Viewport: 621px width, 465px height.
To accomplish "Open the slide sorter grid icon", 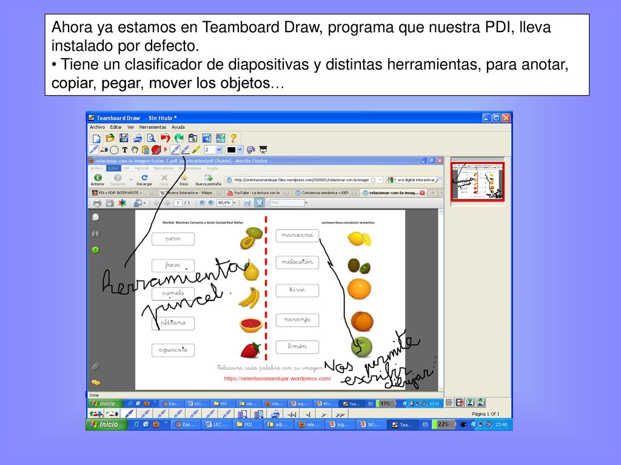I will [x=221, y=138].
